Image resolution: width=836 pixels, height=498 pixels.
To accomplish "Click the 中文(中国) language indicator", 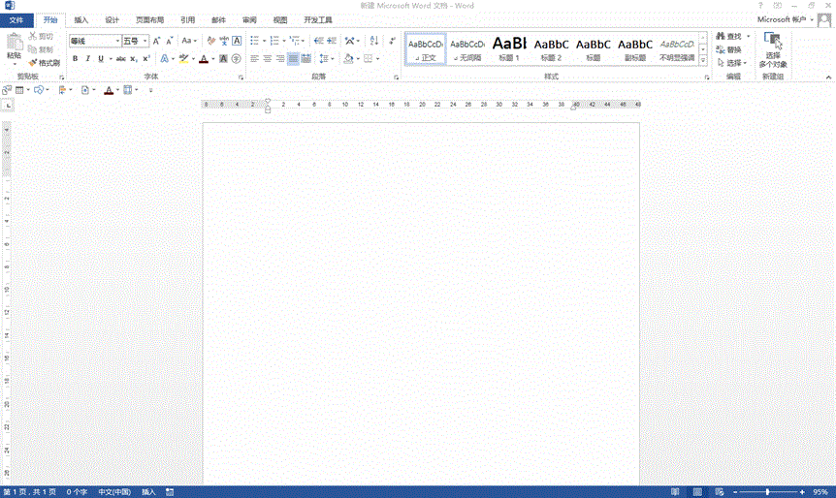I will pyautogui.click(x=113, y=492).
